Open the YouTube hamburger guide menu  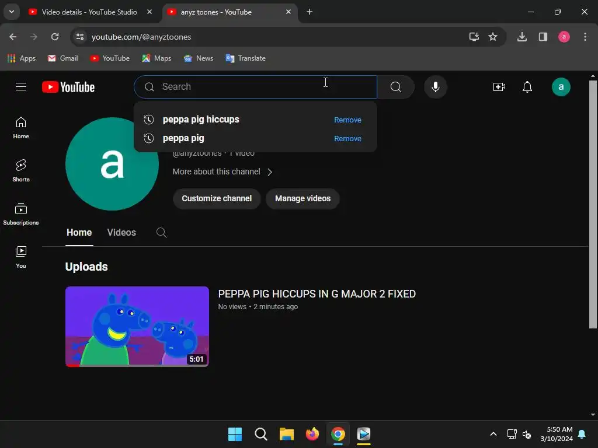click(21, 87)
